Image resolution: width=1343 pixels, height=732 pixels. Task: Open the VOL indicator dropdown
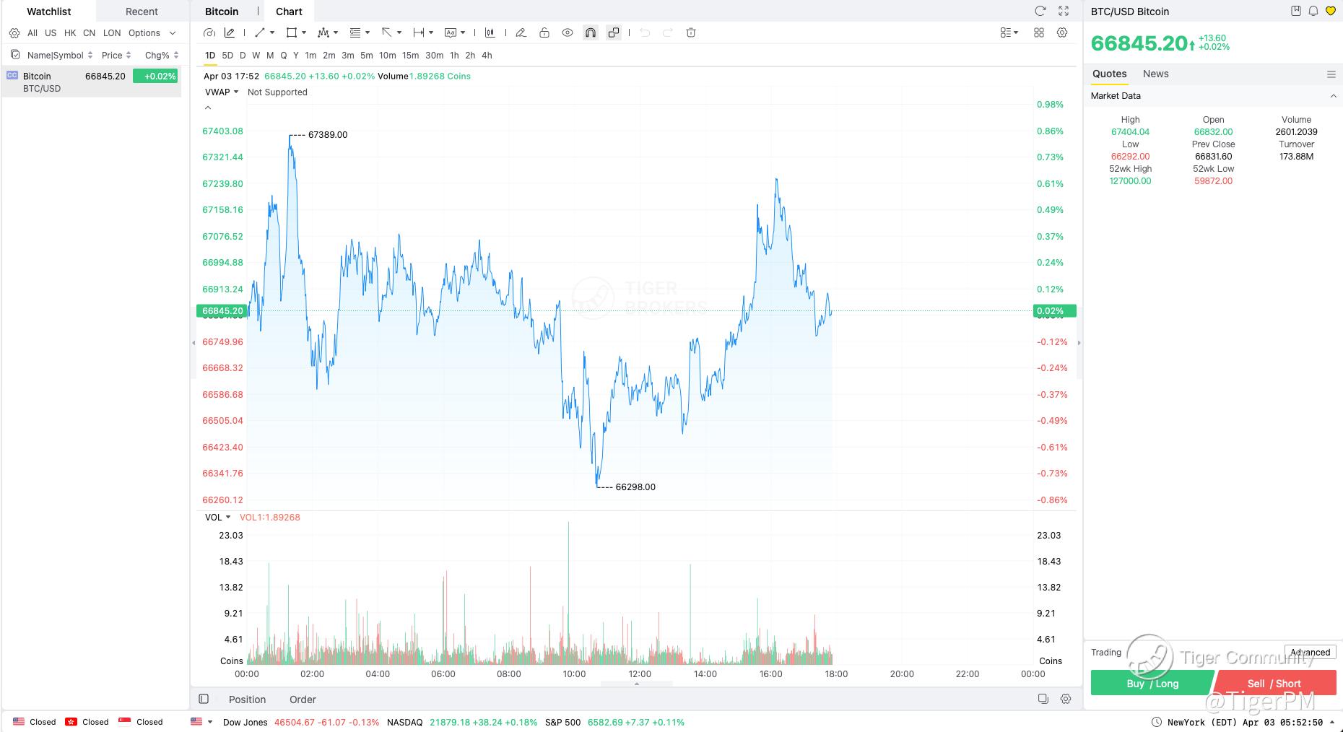[217, 517]
